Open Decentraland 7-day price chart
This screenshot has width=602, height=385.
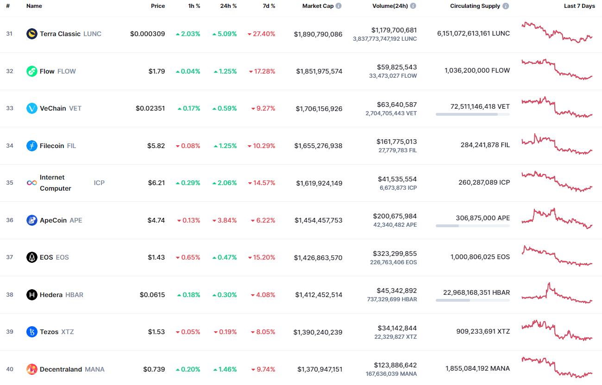[x=557, y=367]
